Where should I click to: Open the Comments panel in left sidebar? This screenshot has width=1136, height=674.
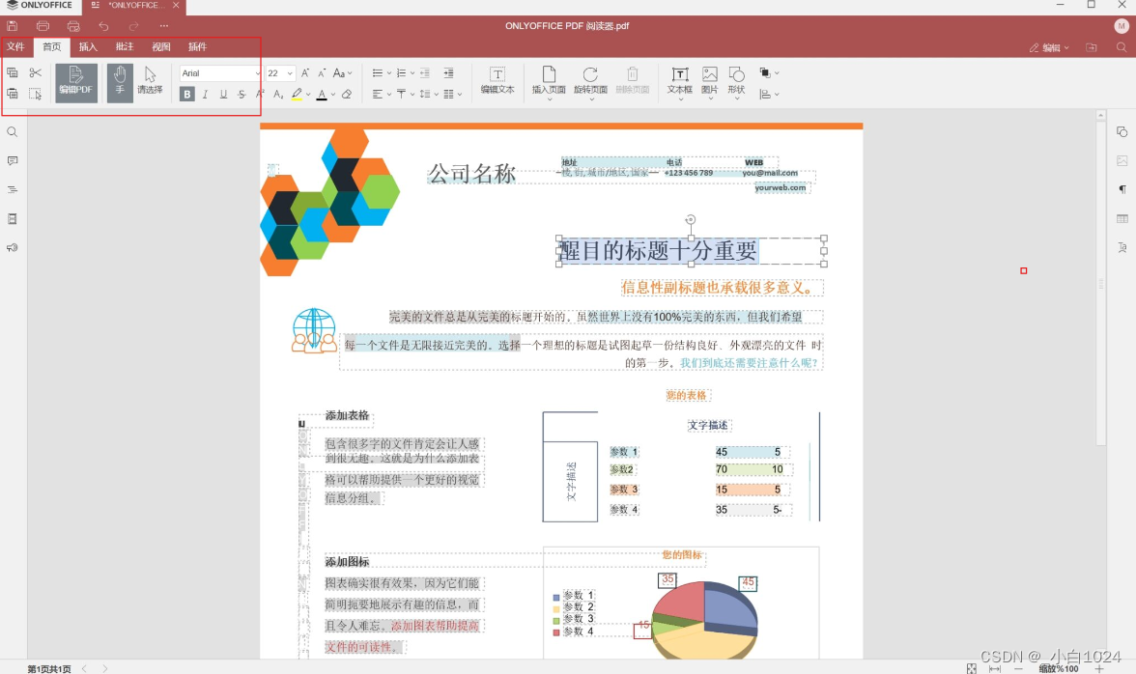tap(13, 160)
